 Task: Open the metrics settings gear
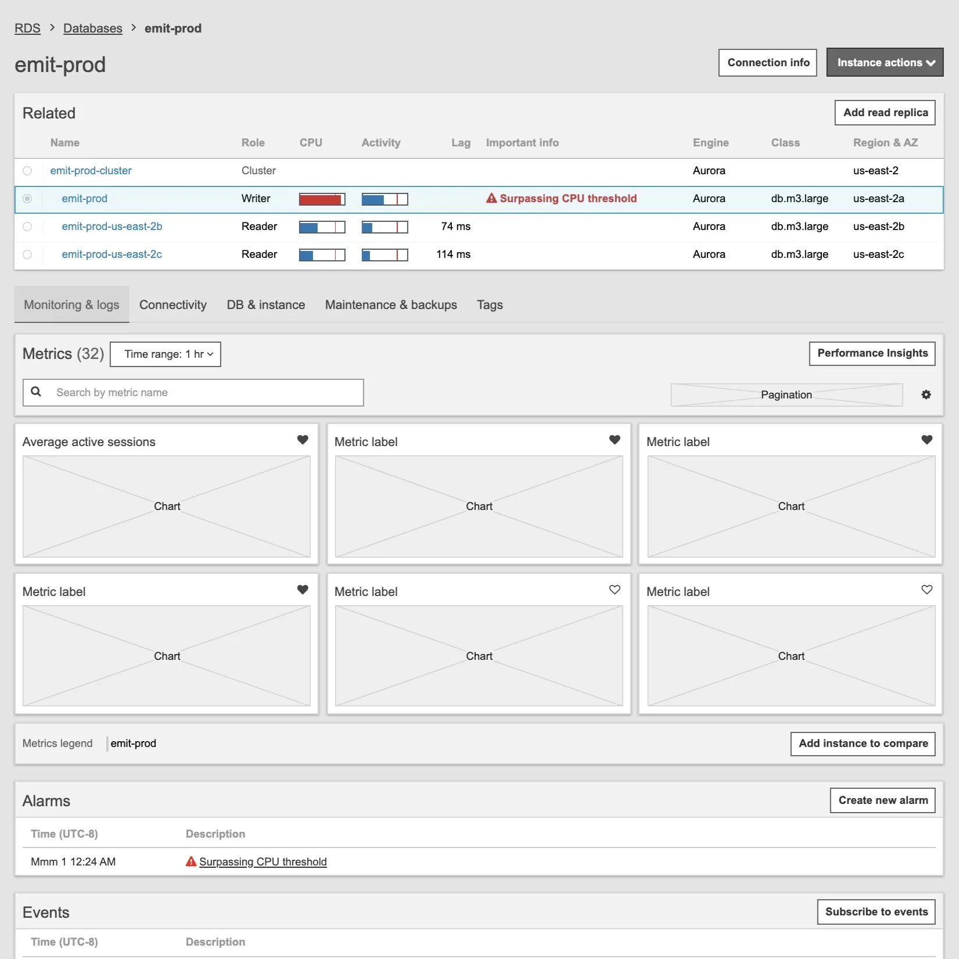click(x=926, y=394)
